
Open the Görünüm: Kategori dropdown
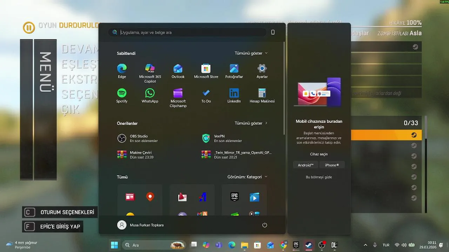[x=247, y=177]
